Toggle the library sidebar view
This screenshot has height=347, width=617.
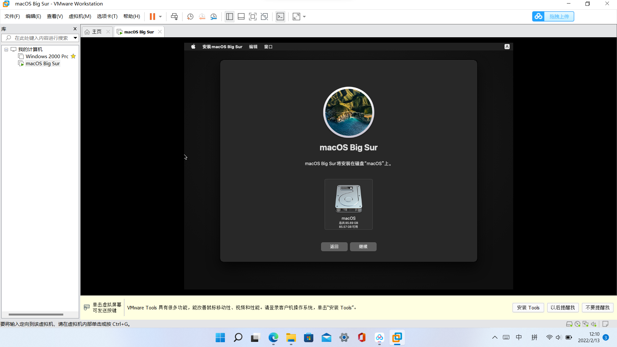pos(229,16)
